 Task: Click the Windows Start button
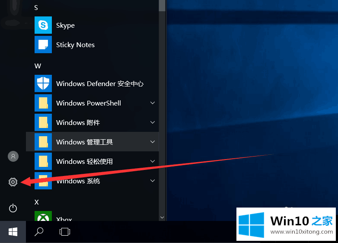click(13, 232)
